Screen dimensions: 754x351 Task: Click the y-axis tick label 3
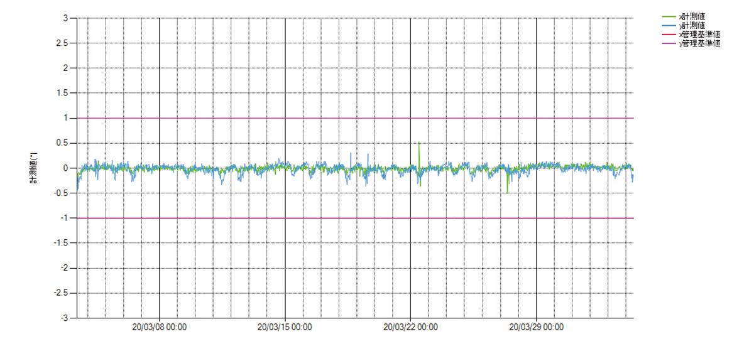65,18
